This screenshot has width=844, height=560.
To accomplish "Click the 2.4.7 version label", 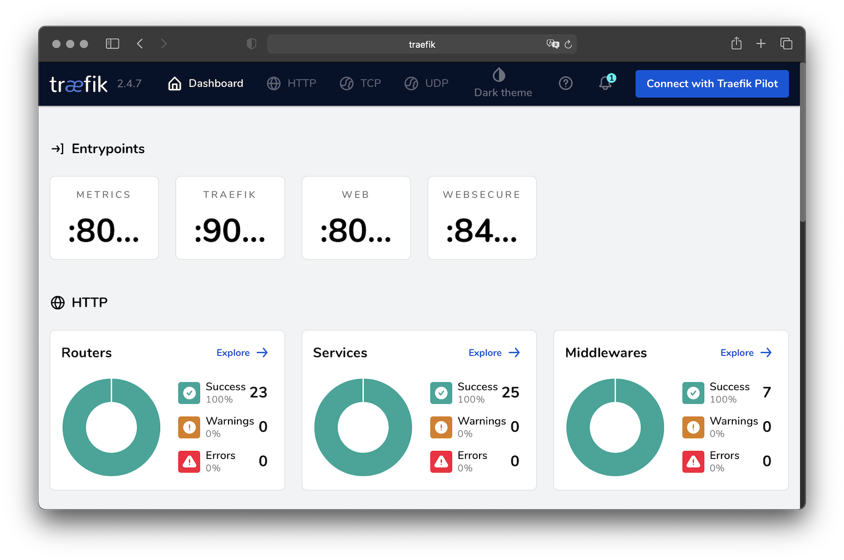I will tap(129, 83).
